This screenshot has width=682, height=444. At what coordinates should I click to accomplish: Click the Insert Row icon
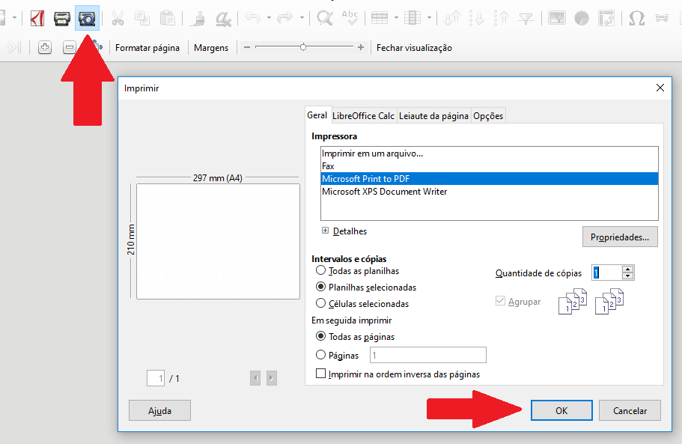pyautogui.click(x=380, y=18)
